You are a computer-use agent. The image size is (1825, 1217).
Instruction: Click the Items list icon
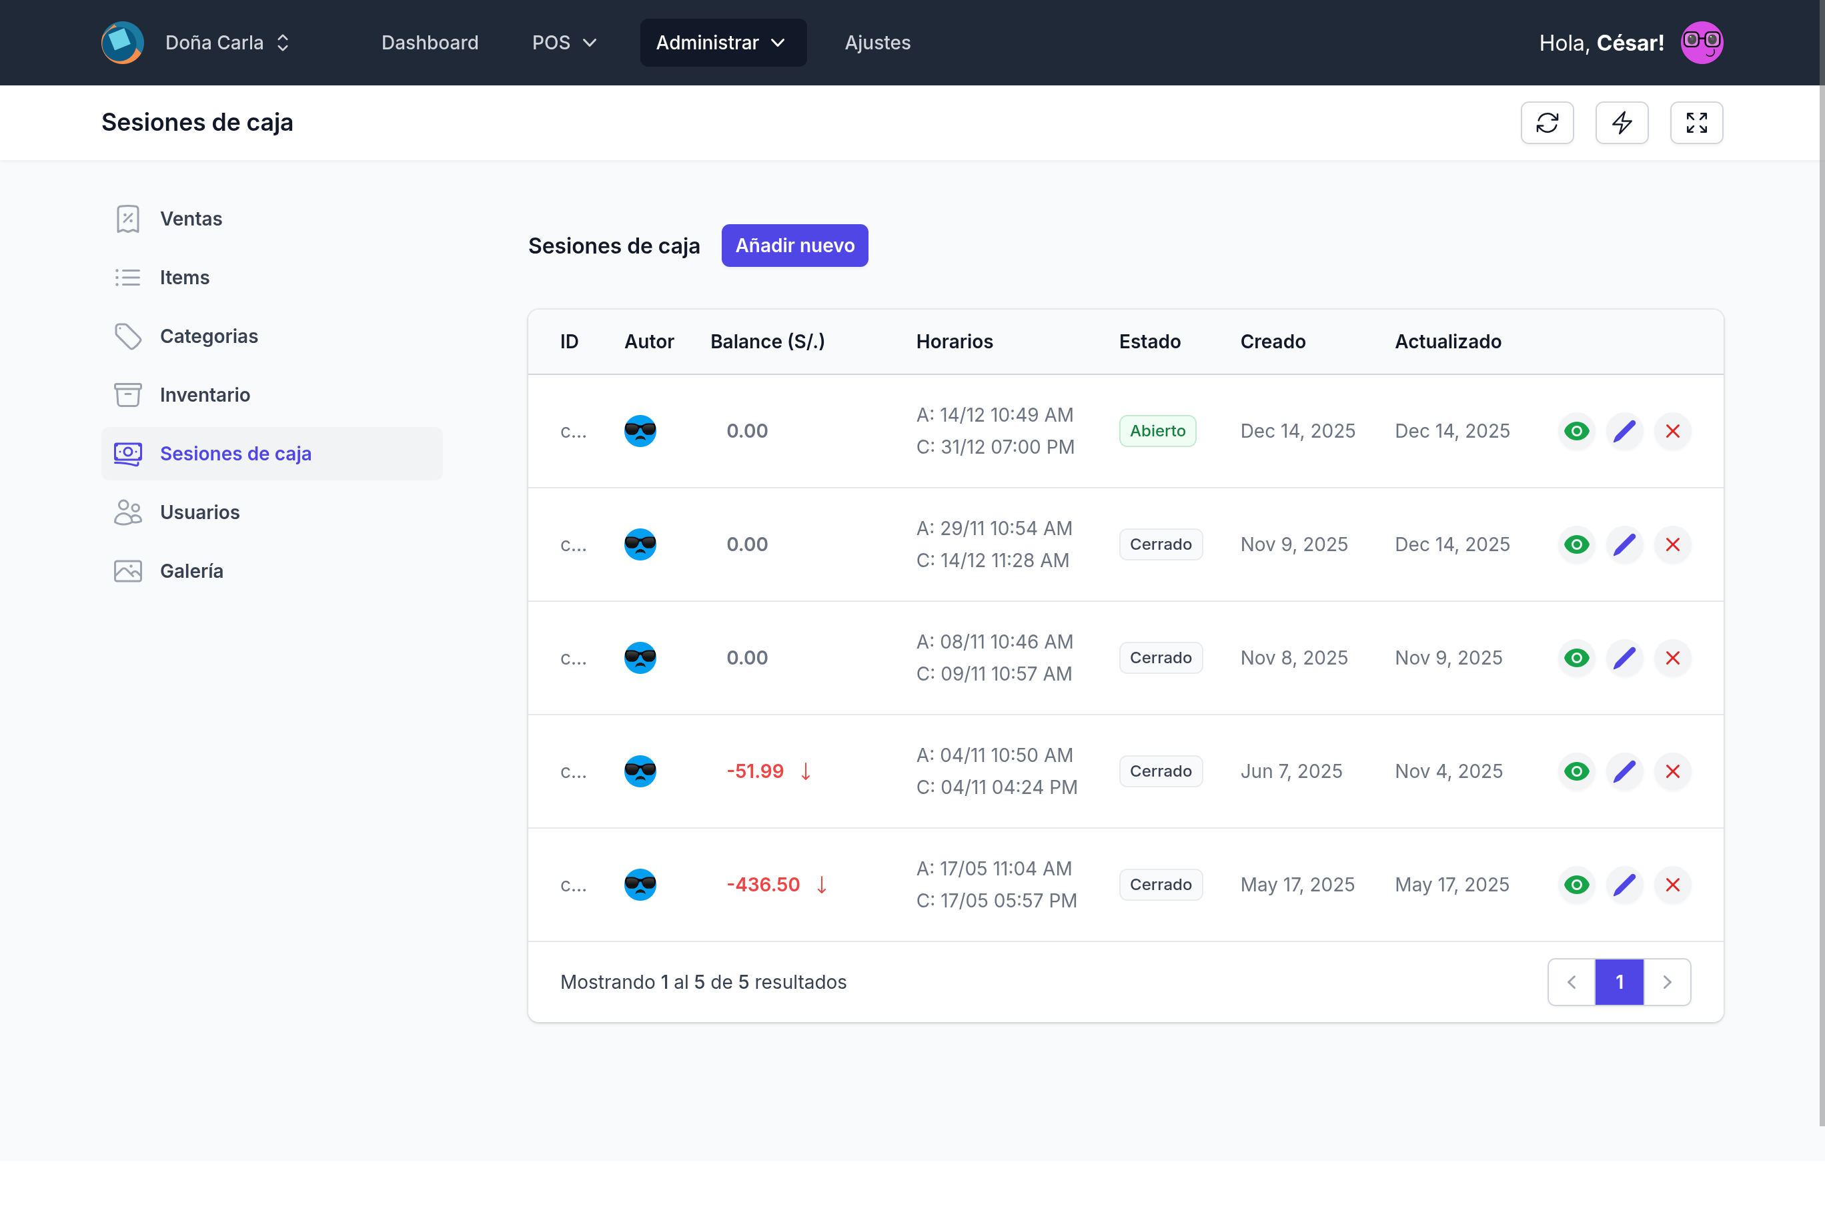[x=128, y=277]
